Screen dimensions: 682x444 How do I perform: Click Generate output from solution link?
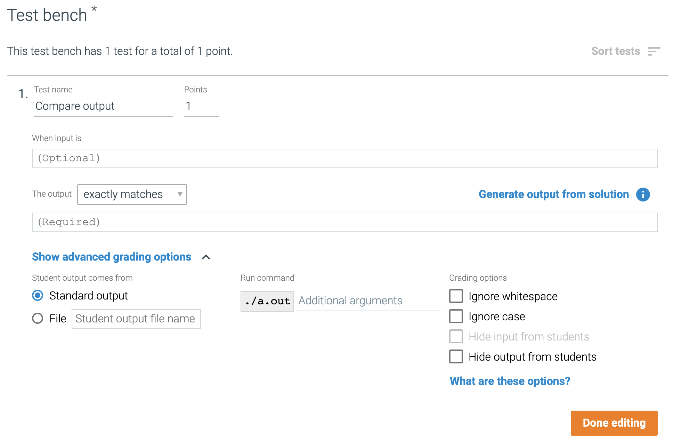(x=554, y=194)
